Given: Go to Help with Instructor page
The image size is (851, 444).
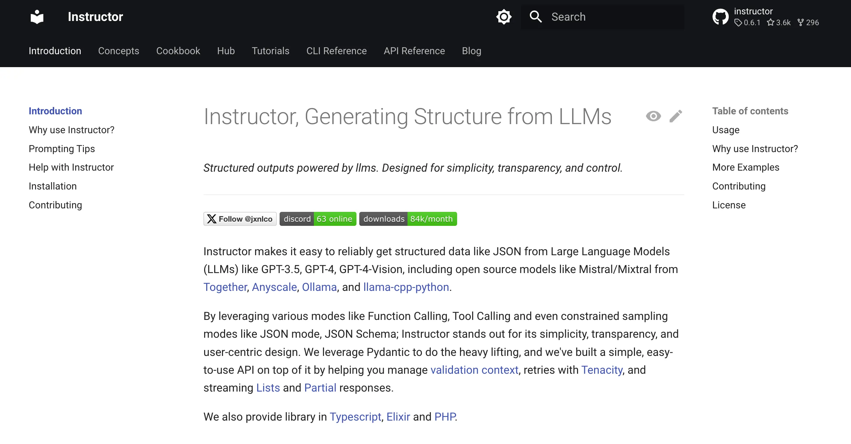Looking at the screenshot, I should pyautogui.click(x=71, y=167).
